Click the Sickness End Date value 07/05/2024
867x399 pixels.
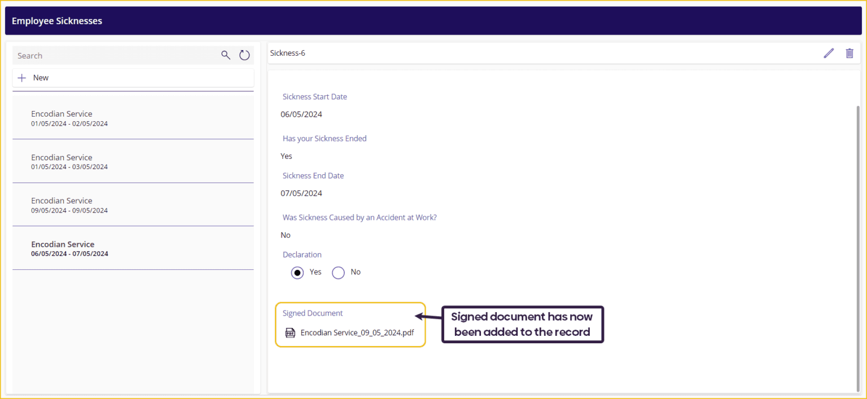(301, 193)
